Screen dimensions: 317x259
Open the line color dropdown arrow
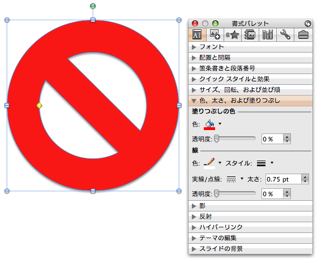pos(220,163)
